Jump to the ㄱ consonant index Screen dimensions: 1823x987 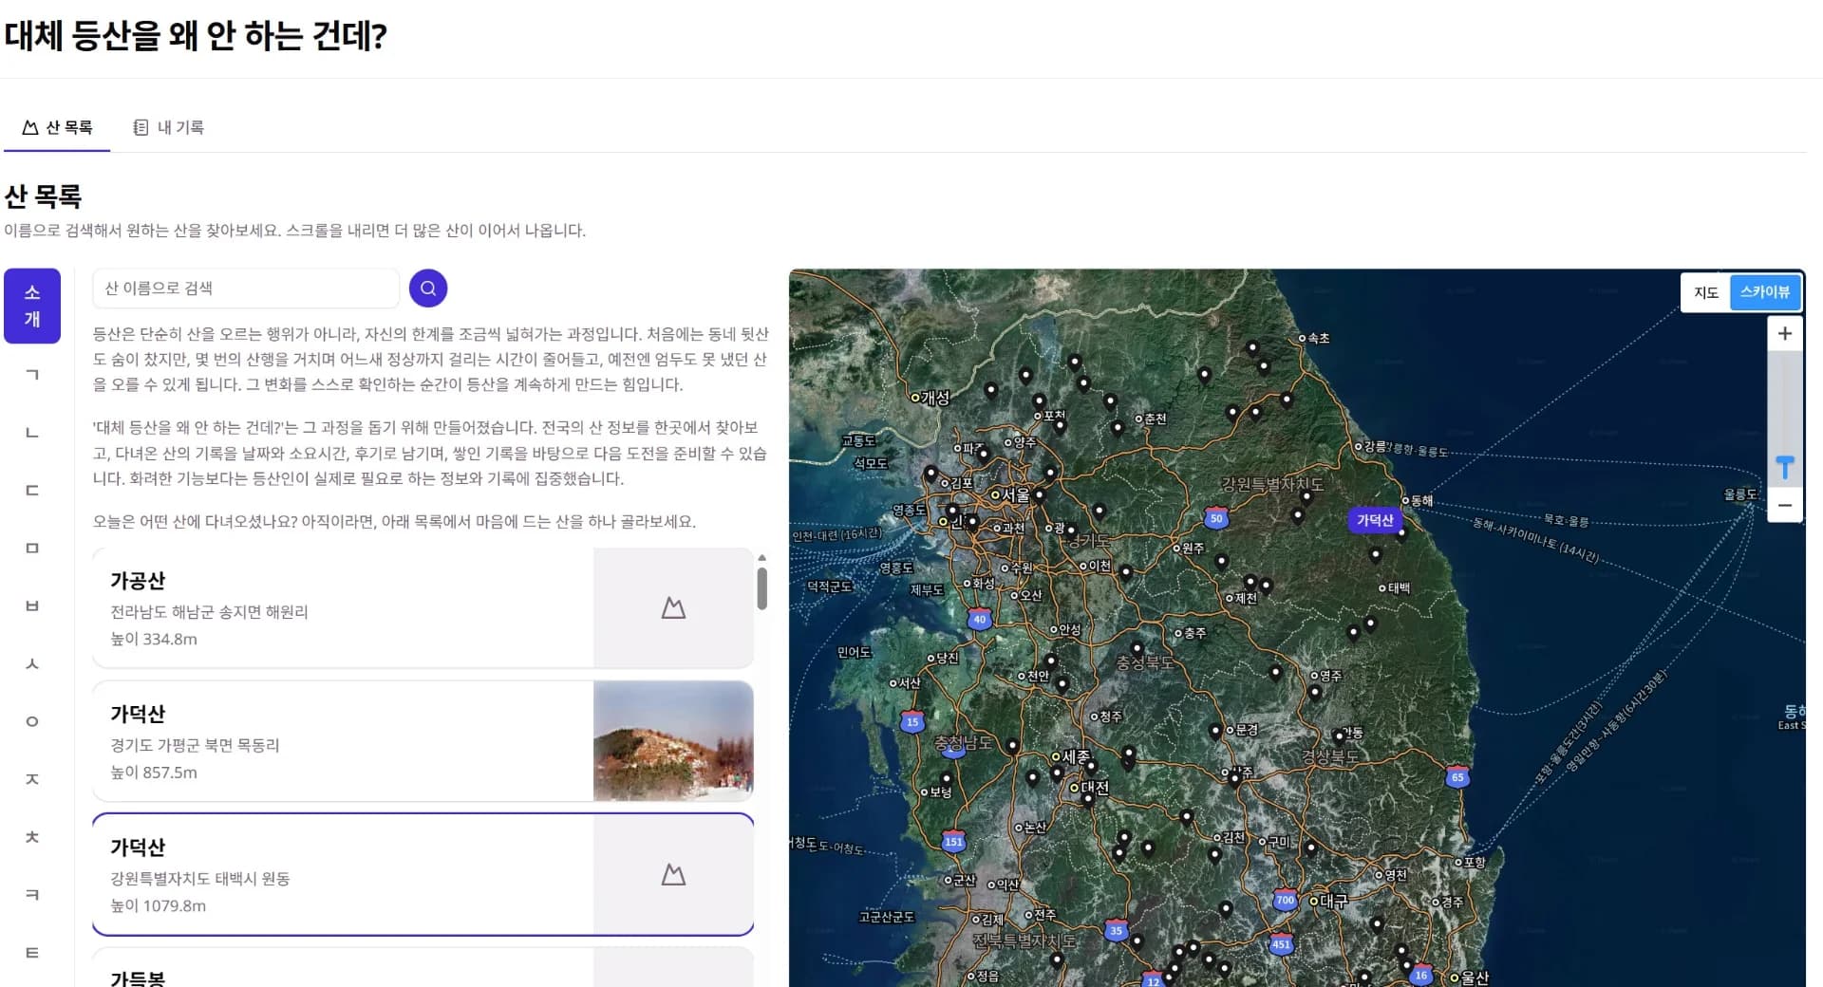click(32, 375)
